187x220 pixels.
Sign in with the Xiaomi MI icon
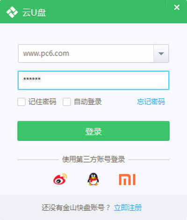(127, 180)
